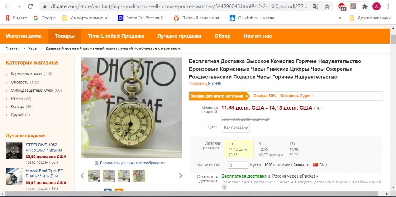Show hidden bookmarks with the chevron

tap(340, 18)
